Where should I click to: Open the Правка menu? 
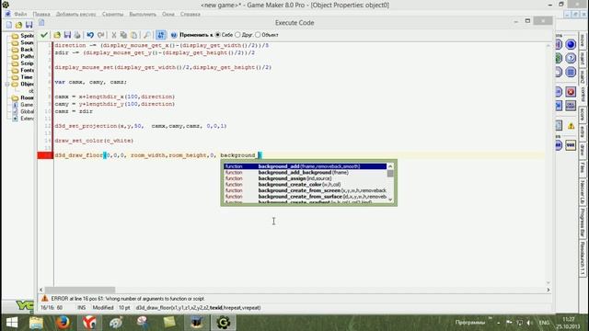point(41,15)
